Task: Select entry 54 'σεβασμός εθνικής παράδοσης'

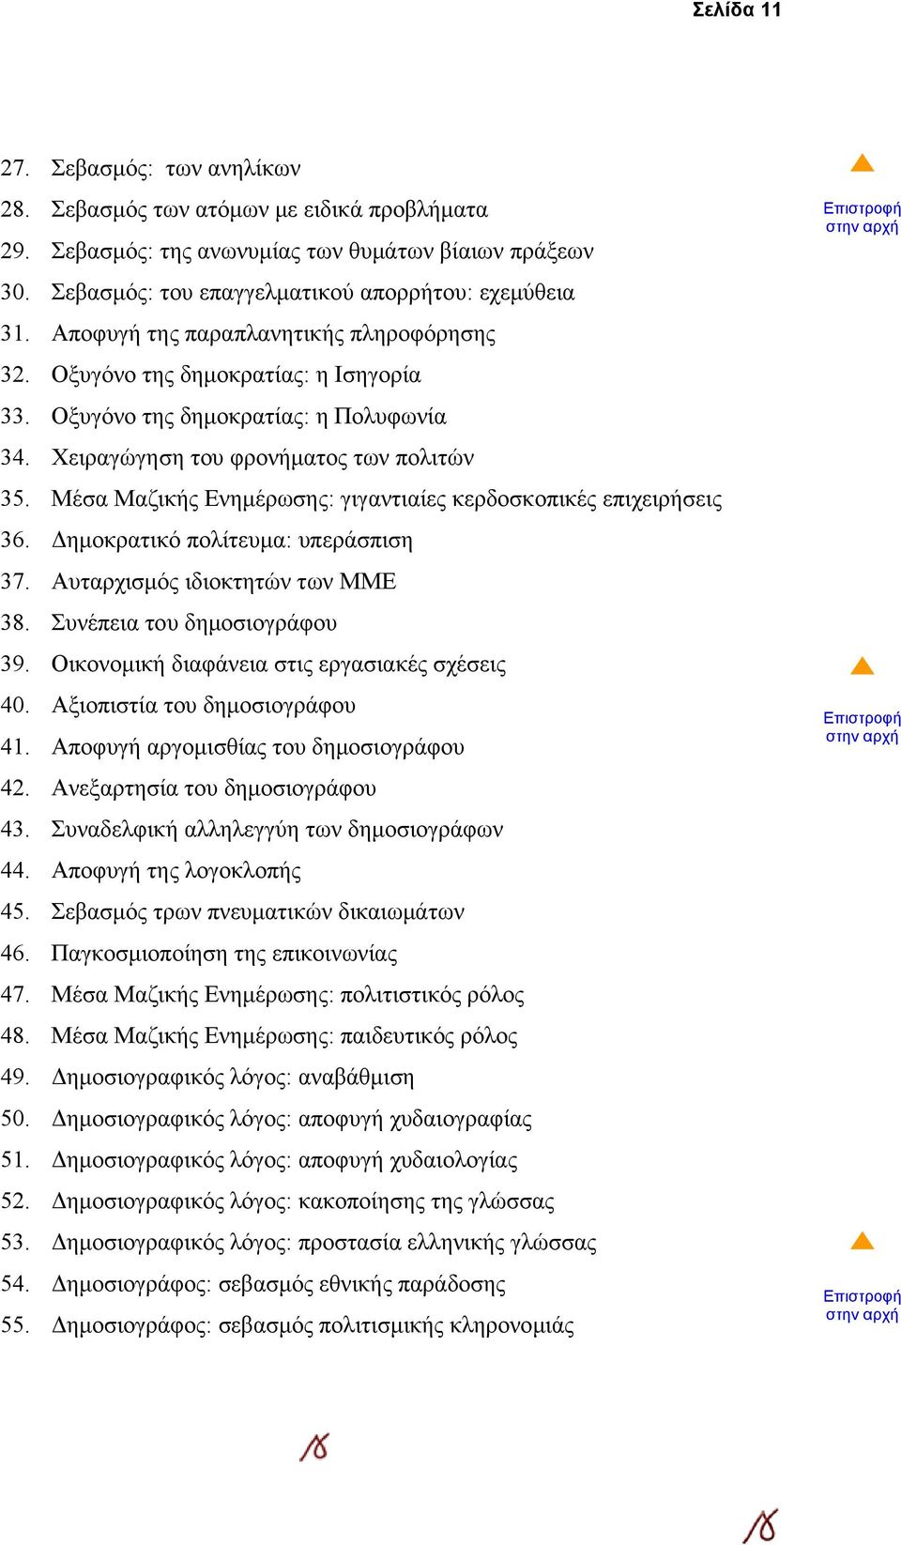Action: point(278,1284)
